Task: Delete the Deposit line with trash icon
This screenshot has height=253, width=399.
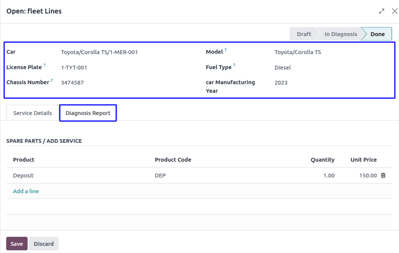Action: [x=383, y=176]
